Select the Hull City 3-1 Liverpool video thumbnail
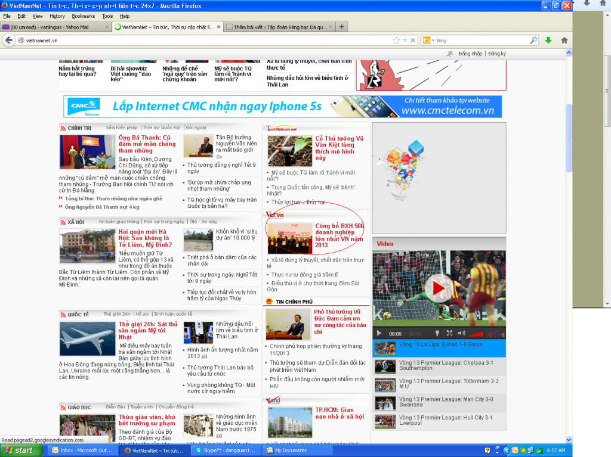Screen dimensions: 611x457 pos(385,422)
